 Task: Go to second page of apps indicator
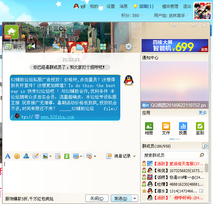coord(177,139)
